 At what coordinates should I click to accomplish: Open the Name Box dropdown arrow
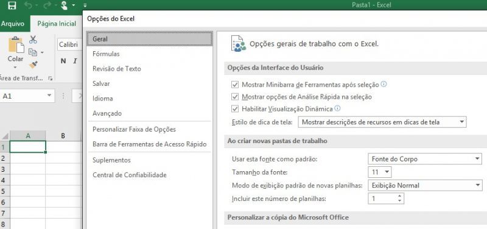(49, 96)
